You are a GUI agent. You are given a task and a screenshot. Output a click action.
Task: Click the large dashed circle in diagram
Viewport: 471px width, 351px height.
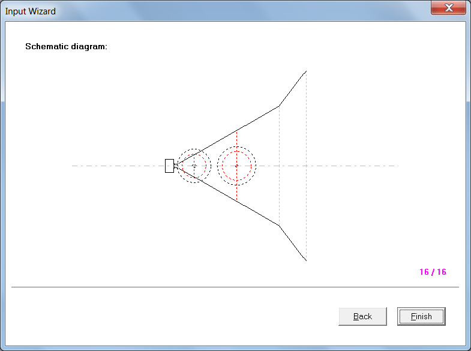[x=236, y=166]
